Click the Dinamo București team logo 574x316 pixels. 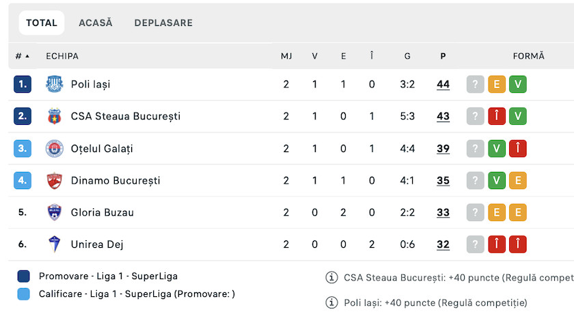pyautogui.click(x=54, y=181)
